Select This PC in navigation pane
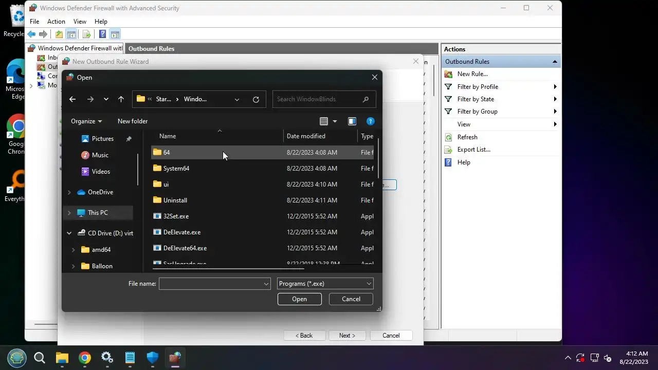 pyautogui.click(x=98, y=213)
